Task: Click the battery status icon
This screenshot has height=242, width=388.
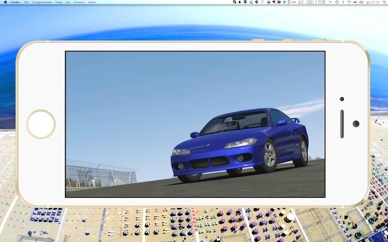Action: tap(292, 2)
